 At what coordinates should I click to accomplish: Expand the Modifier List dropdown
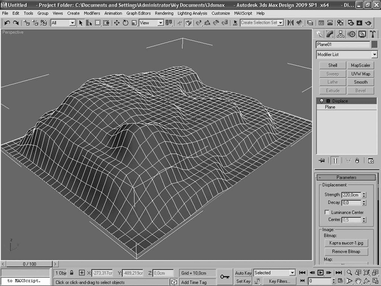click(x=374, y=55)
